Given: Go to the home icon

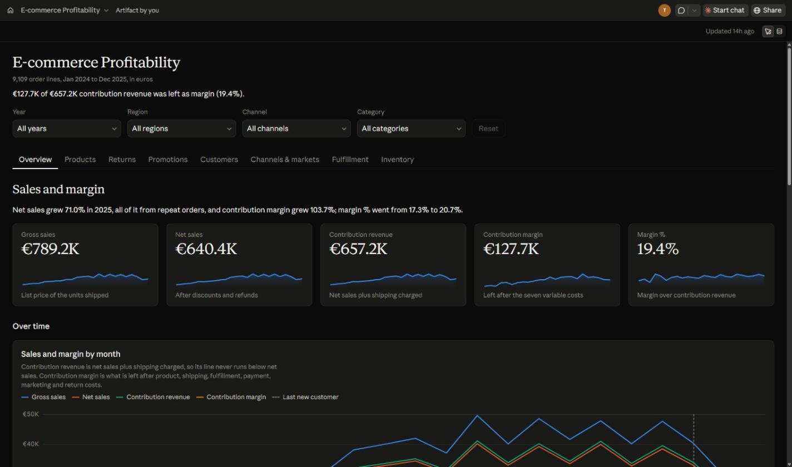Looking at the screenshot, I should 10,10.
